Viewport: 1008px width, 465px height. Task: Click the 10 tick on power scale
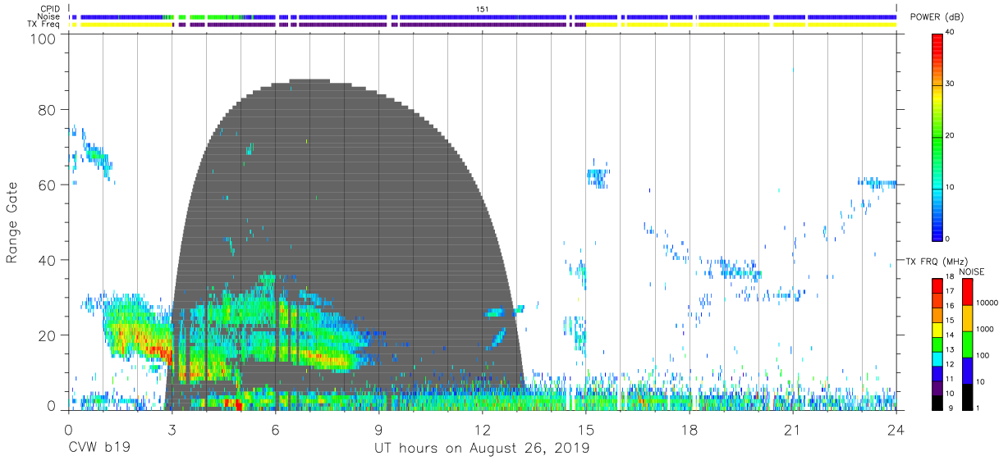(948, 187)
